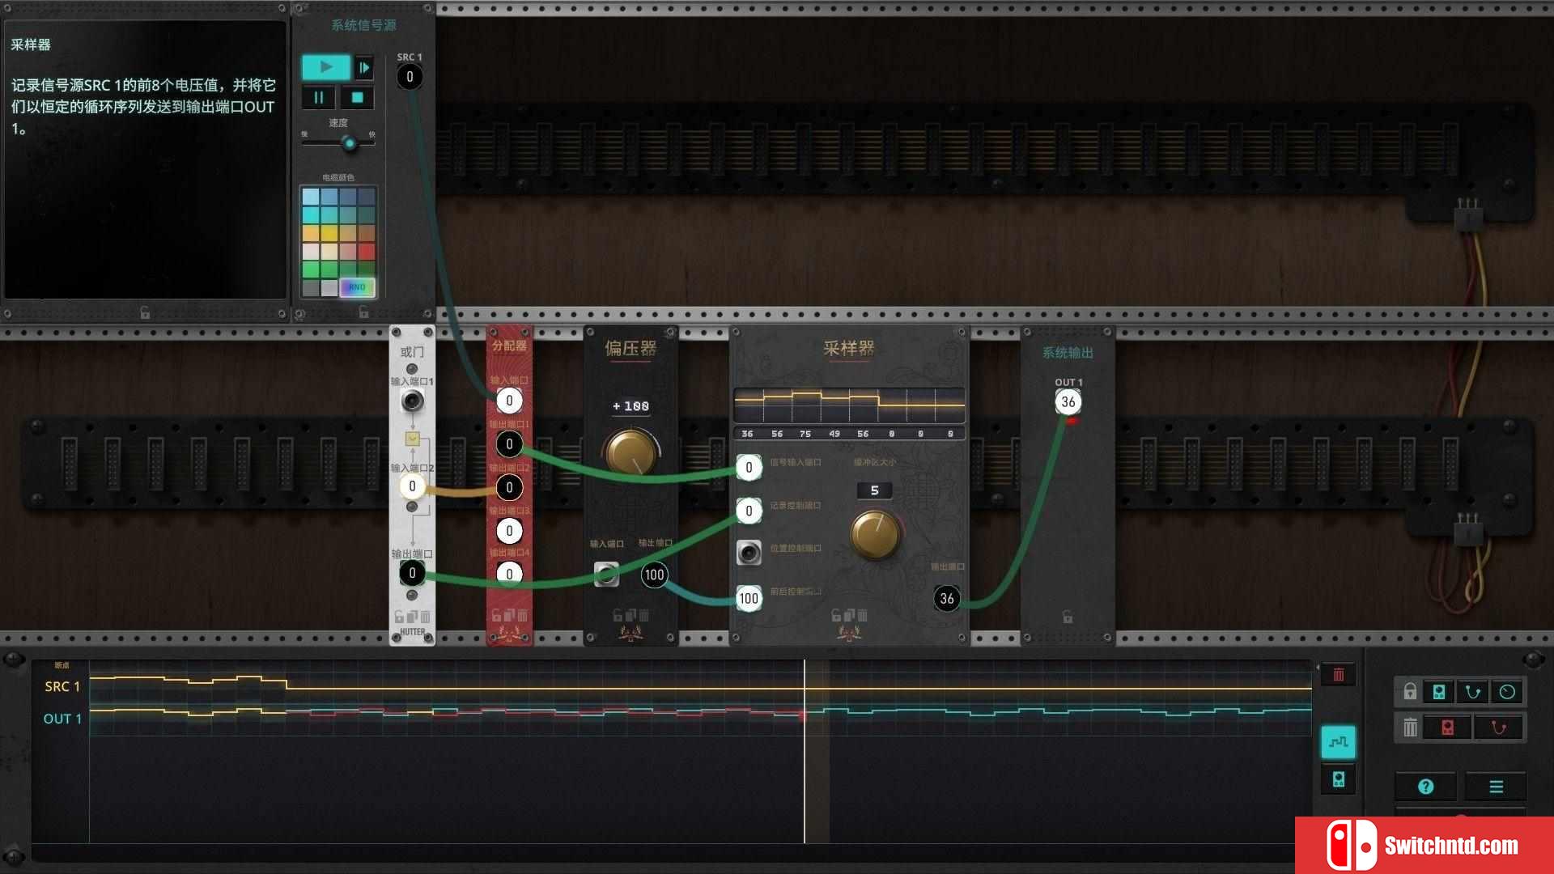Click the OUT 1 system output jack
This screenshot has height=874, width=1554.
1068,402
